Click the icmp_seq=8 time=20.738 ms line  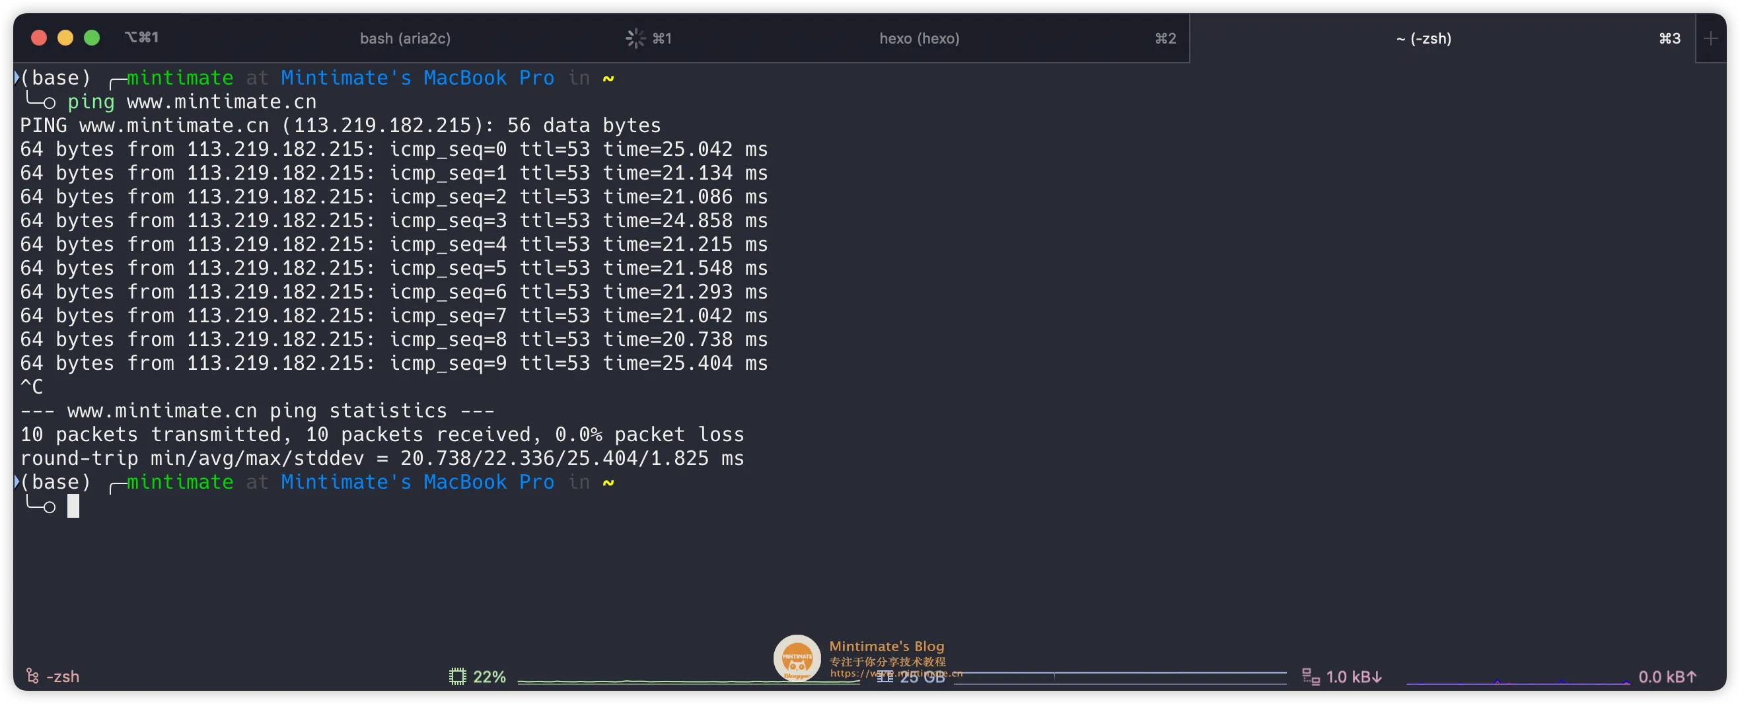(393, 339)
